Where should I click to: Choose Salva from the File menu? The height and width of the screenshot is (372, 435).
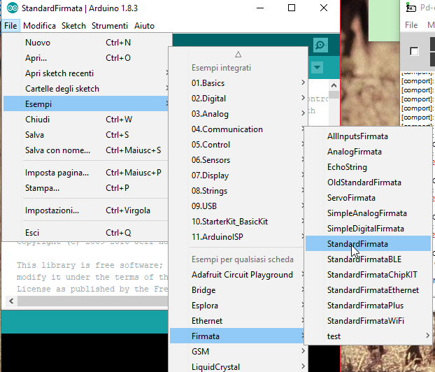coord(86,135)
